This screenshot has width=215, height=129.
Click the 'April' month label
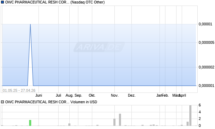(x=182, y=95)
